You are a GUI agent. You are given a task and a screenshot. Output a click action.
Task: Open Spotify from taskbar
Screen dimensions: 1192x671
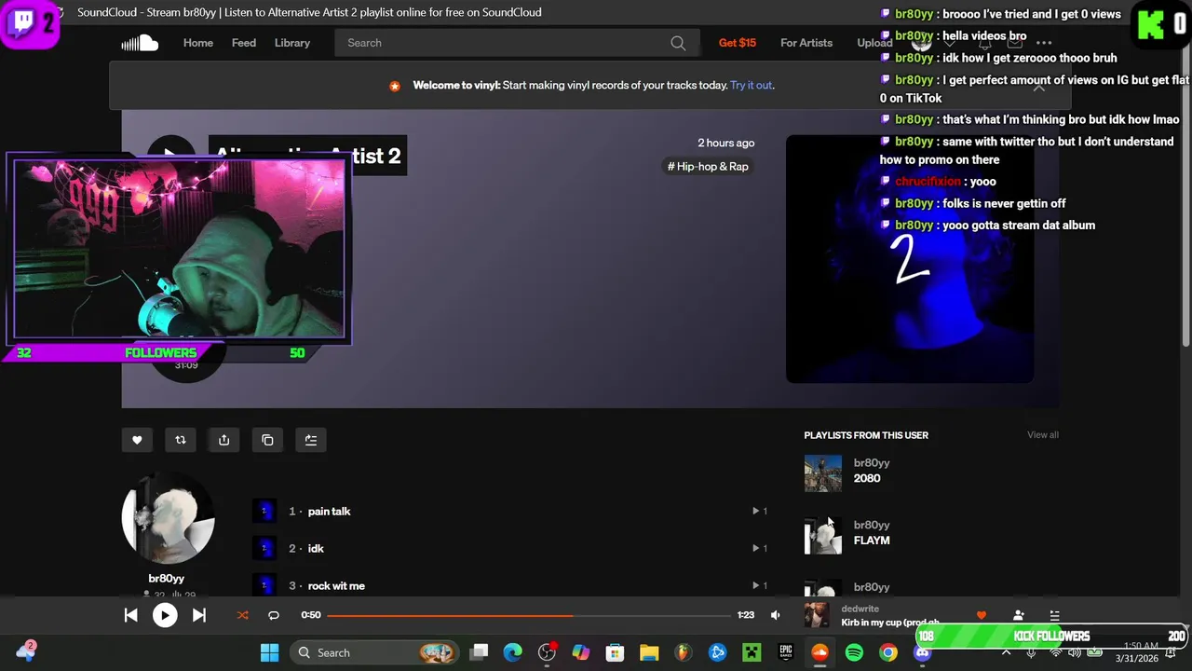click(854, 652)
